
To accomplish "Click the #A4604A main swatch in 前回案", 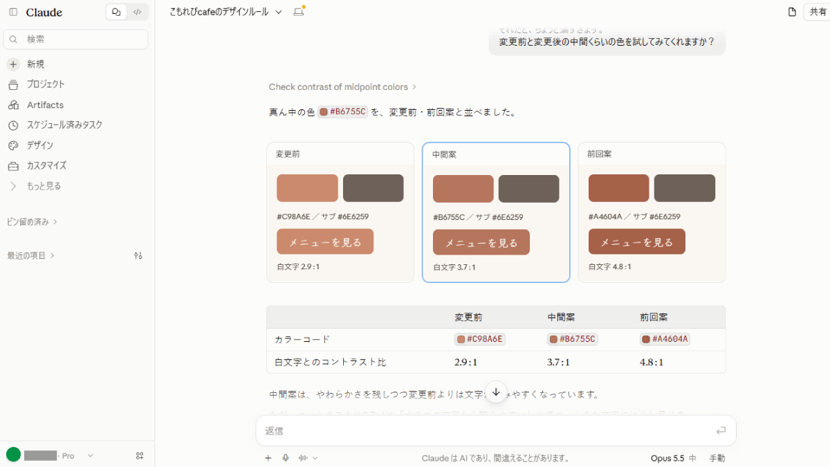I will (619, 188).
